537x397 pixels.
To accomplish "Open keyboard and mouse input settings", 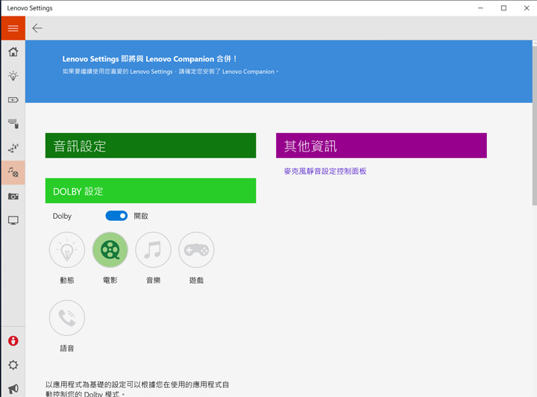I will click(x=13, y=124).
